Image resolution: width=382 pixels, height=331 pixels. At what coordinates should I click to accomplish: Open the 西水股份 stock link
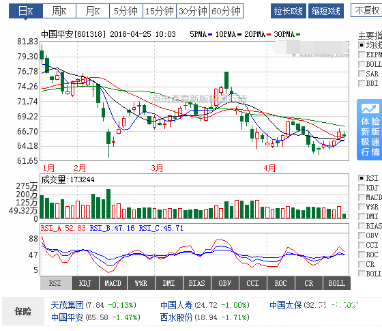[x=177, y=317]
